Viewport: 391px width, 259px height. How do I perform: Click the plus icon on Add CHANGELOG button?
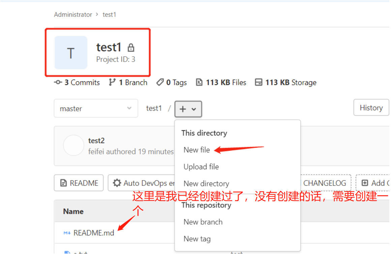365,183
